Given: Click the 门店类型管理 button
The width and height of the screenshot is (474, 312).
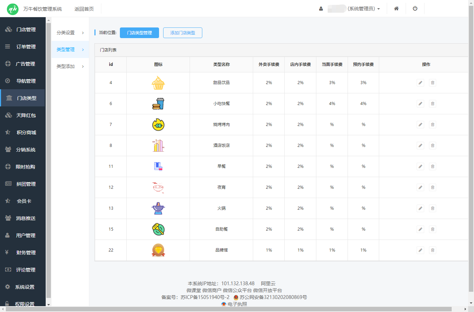Looking at the screenshot, I should (139, 33).
